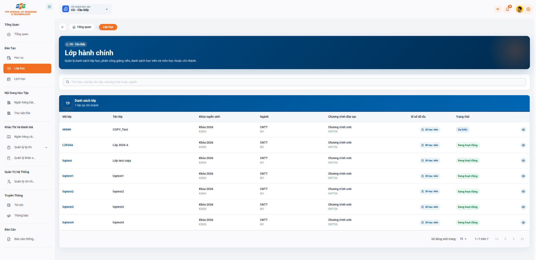The image size is (536, 260).
Task: Click Chương trình đào tạo column header
Action: [342, 117]
